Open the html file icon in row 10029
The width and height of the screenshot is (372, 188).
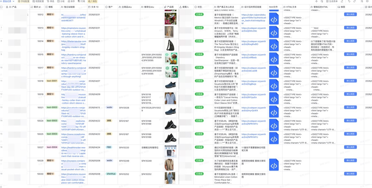pyautogui.click(x=274, y=165)
